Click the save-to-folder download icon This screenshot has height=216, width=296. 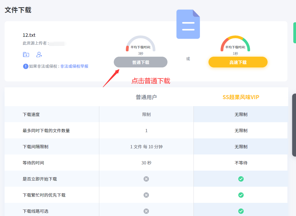tap(25, 55)
